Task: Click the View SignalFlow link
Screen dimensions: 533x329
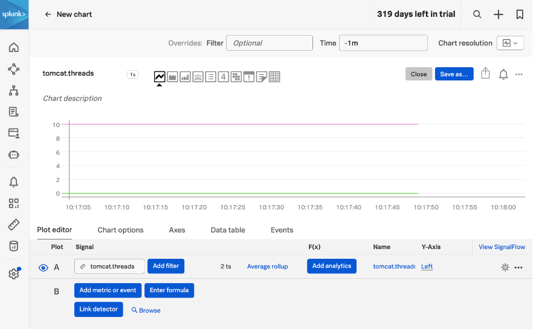Action: pos(502,247)
